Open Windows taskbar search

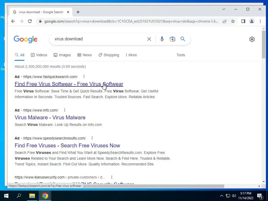(19, 196)
